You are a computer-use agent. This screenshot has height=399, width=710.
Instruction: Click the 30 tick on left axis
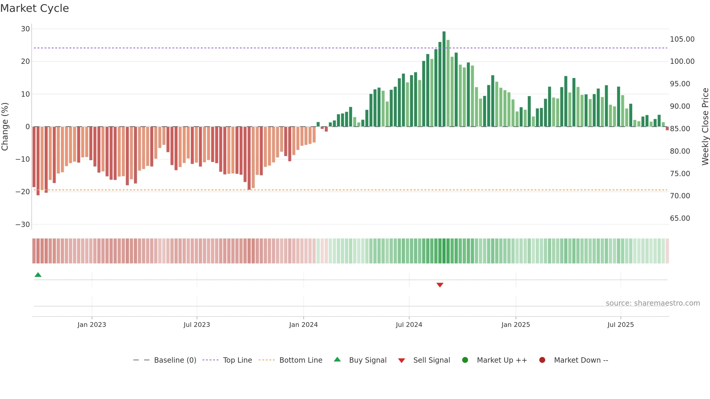coord(25,29)
